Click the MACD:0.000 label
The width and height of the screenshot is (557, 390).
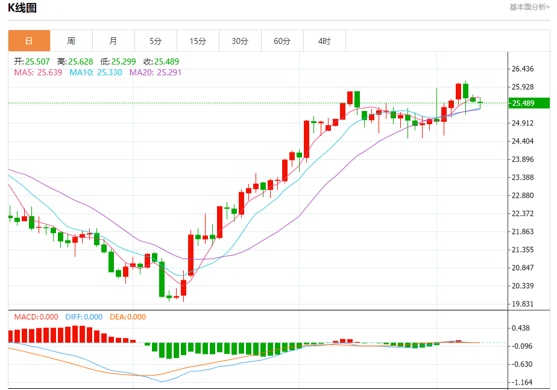(x=36, y=317)
